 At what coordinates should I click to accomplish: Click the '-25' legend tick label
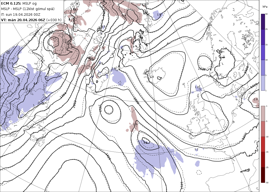267,167
